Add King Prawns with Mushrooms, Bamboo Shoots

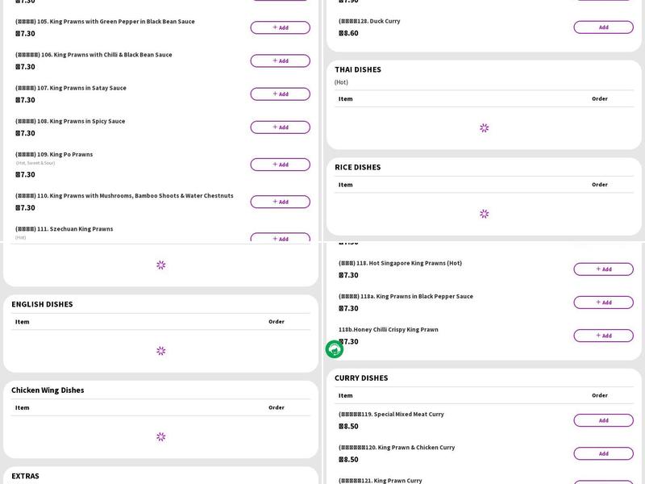[280, 202]
